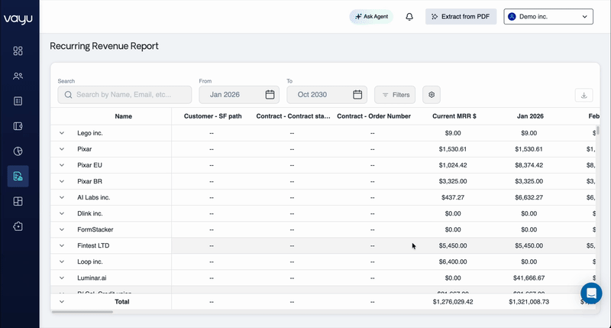Click Total Jan 2026 value $1,321,008.73
The height and width of the screenshot is (328, 611).
pos(529,302)
